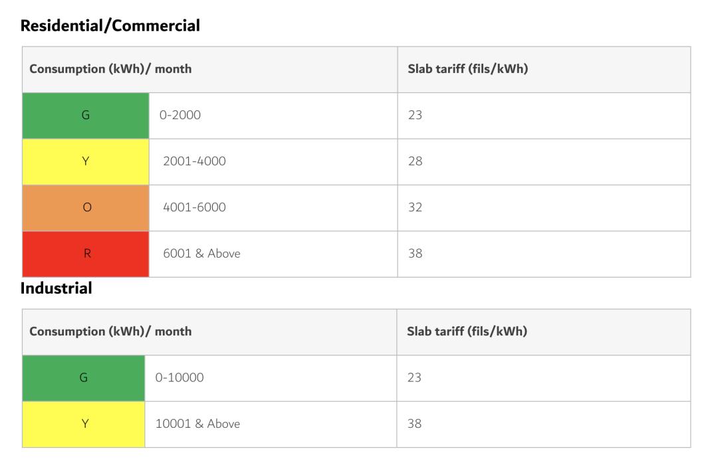Click the green G cell in Industrial table

(84, 378)
